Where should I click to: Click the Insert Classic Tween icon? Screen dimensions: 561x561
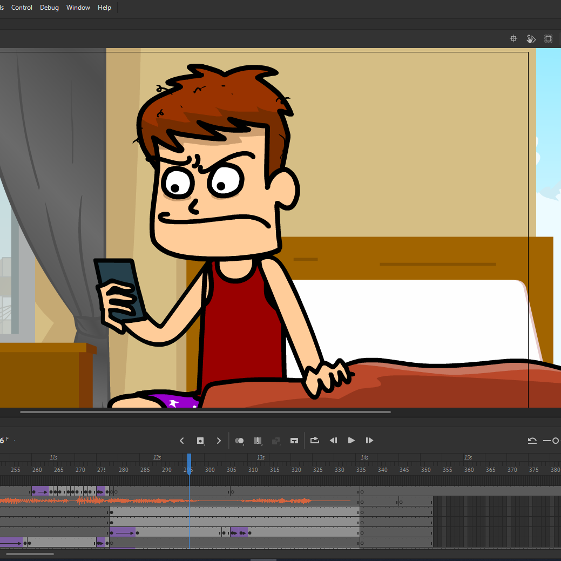[x=294, y=441]
